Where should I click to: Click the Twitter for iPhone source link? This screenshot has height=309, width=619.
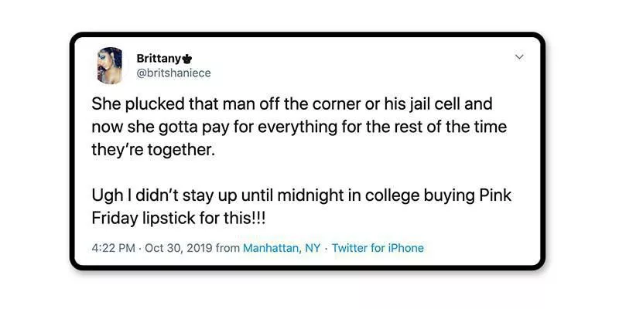pos(378,248)
